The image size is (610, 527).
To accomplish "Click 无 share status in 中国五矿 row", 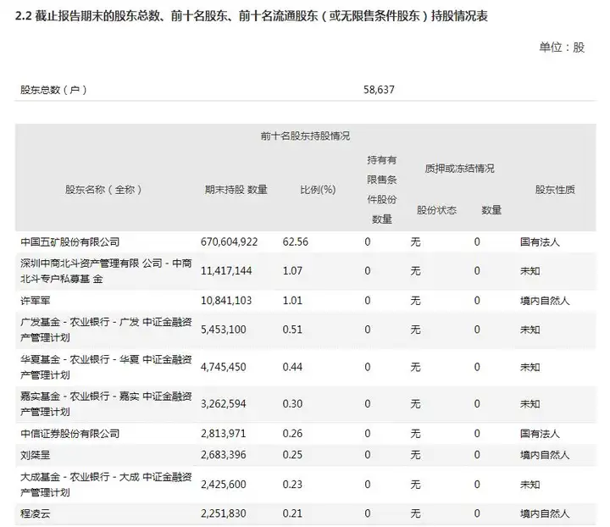I will click(415, 242).
